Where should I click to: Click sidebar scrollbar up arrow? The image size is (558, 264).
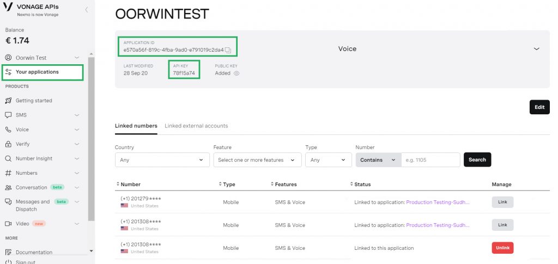[91, 54]
